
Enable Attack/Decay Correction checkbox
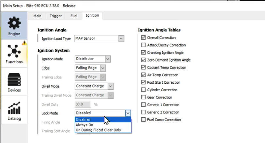coord(143,45)
